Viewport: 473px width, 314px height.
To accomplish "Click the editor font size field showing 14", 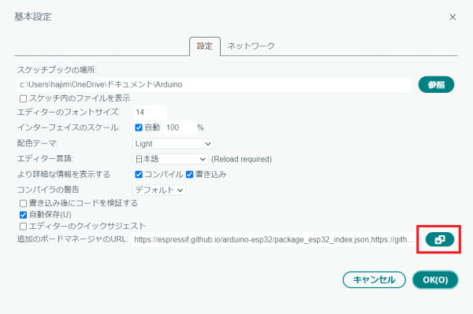I will tap(150, 113).
